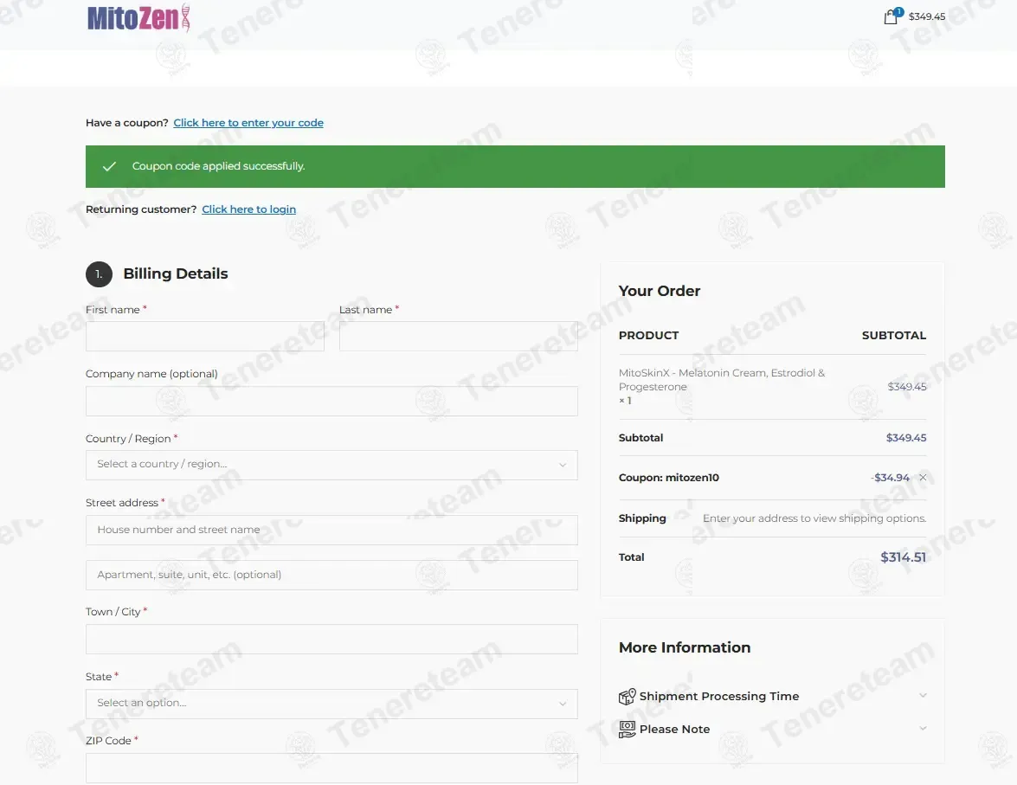Click the 'Coupon: mitozen10' label
1017x785 pixels.
(669, 478)
